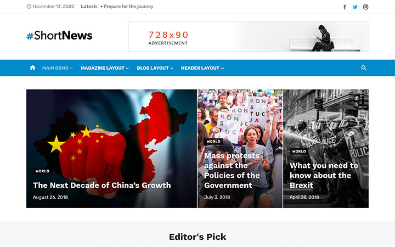Open 'Mass protests against the Policies' article

click(232, 170)
